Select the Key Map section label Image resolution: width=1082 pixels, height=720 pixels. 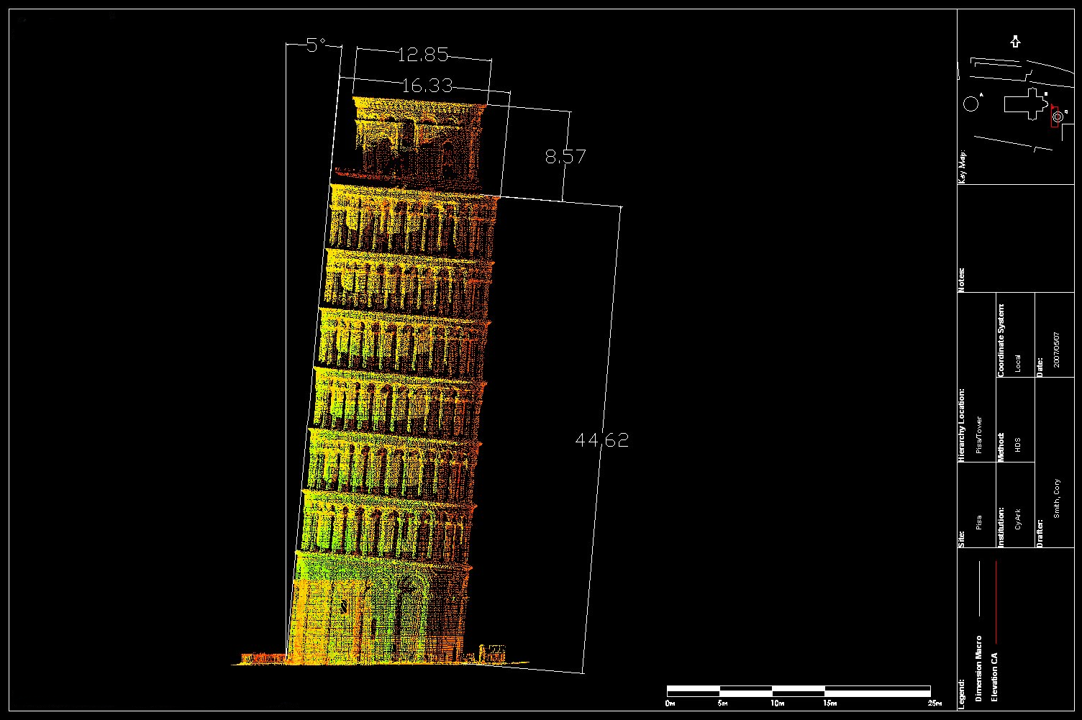click(x=962, y=164)
